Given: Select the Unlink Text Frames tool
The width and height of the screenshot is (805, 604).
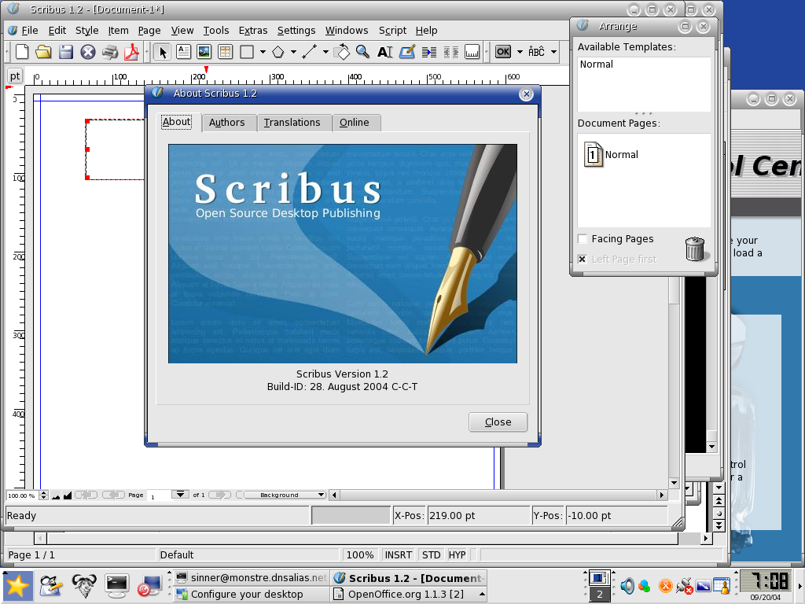Looking at the screenshot, I should (x=450, y=52).
